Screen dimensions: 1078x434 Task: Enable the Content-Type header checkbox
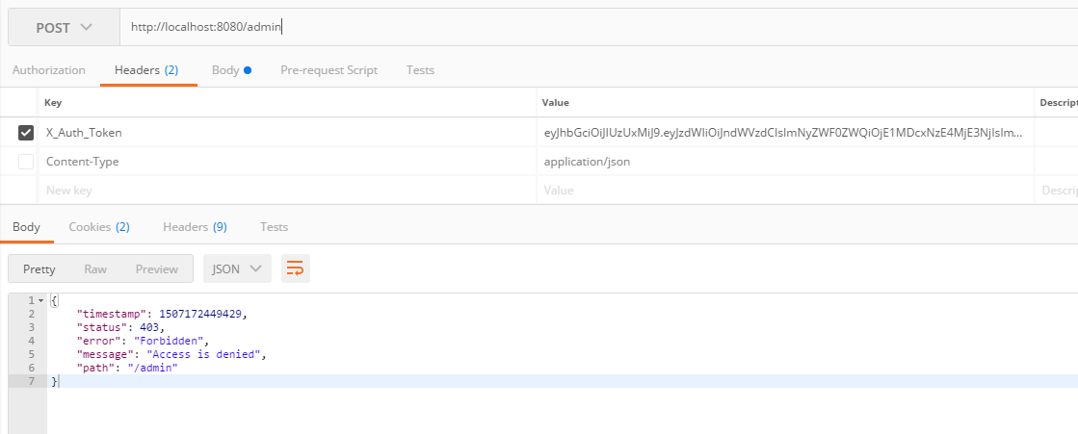click(26, 162)
